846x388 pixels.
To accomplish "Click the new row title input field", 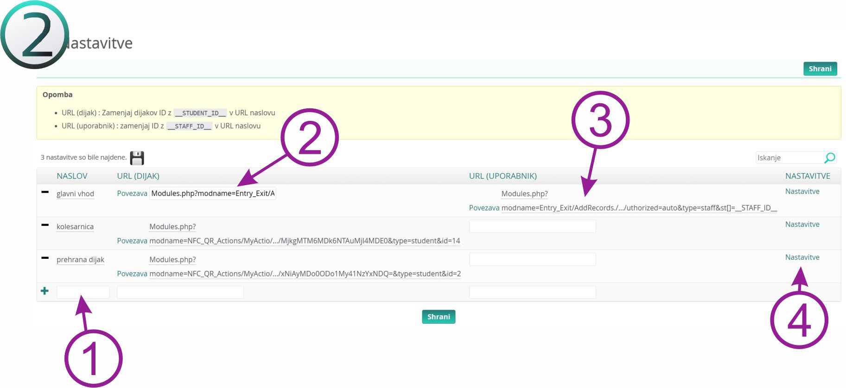I will pos(83,292).
